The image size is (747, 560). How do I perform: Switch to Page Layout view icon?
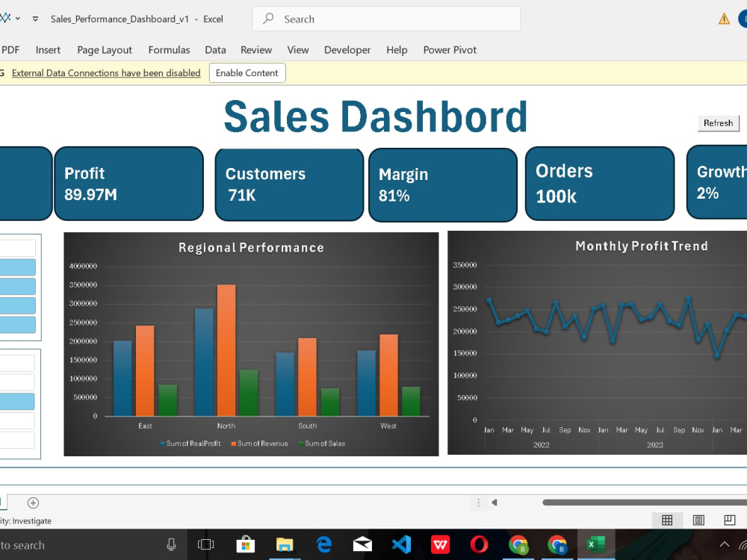coord(698,520)
